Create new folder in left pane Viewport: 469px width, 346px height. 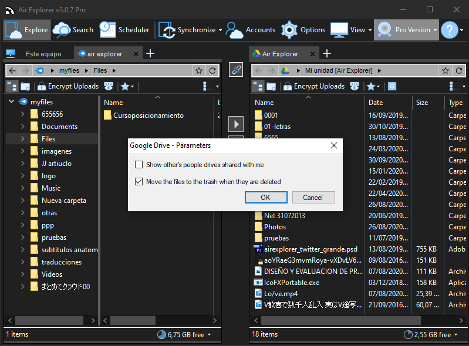click(25, 86)
